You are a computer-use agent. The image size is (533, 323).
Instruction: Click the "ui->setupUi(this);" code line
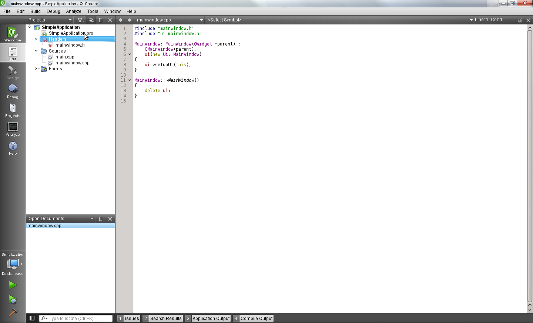click(168, 65)
